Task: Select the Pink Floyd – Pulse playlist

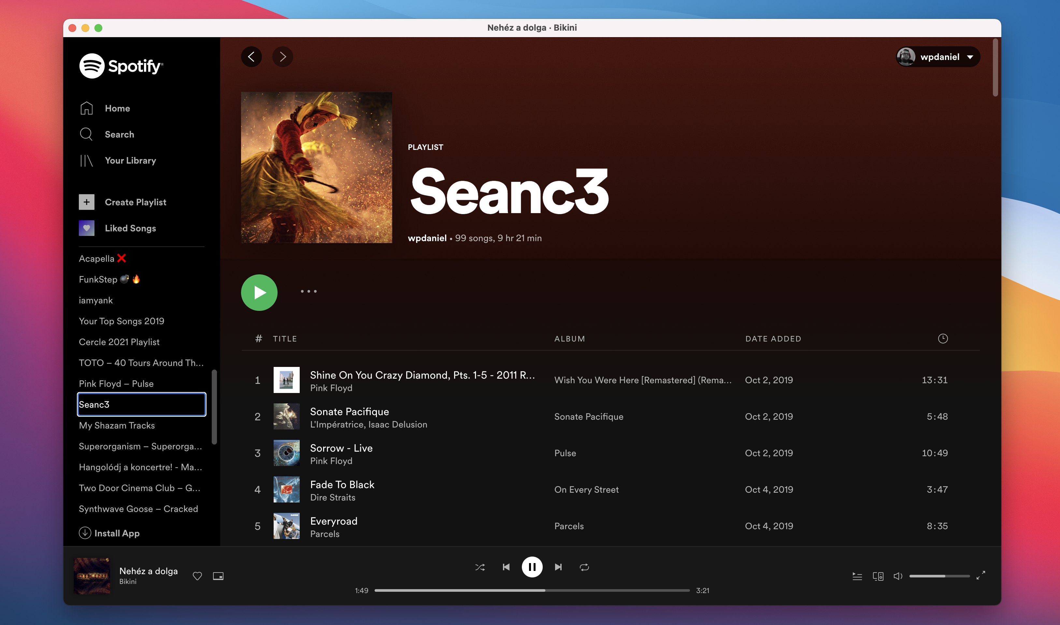Action: click(116, 384)
